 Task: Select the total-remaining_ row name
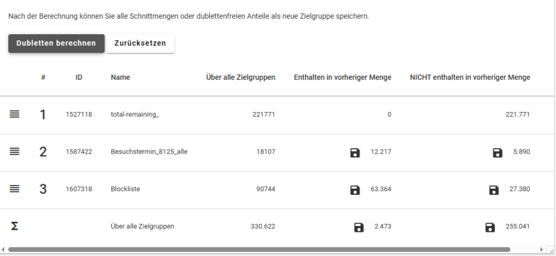pos(135,114)
